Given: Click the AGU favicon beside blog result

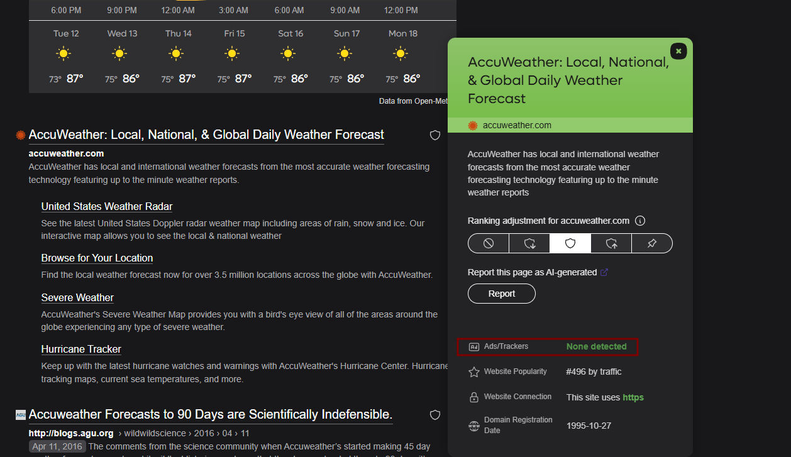Looking at the screenshot, I should pyautogui.click(x=21, y=415).
